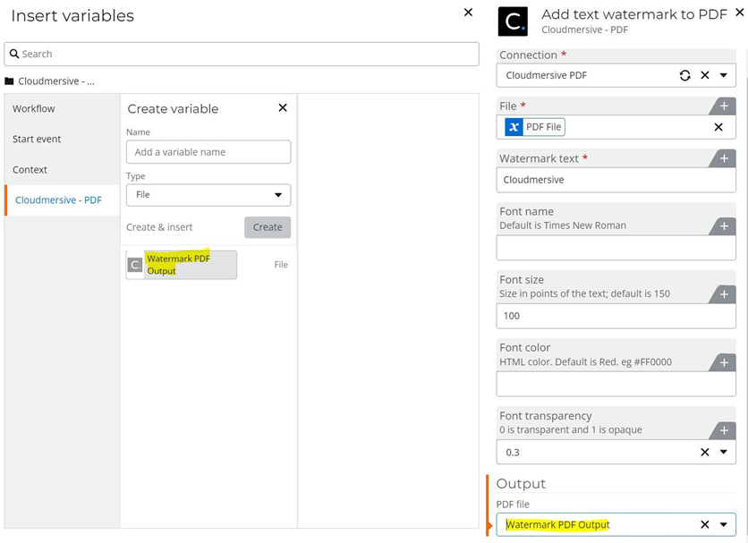Open the Type dropdown showing File
This screenshot has height=543, width=748.
point(208,195)
